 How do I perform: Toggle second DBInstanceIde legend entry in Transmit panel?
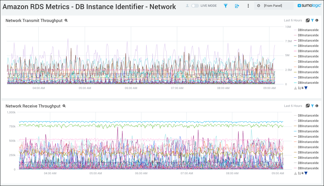coord(306,35)
